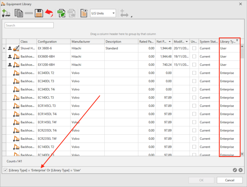
Task: Click the green ATRX import icon
Action: tap(62, 13)
